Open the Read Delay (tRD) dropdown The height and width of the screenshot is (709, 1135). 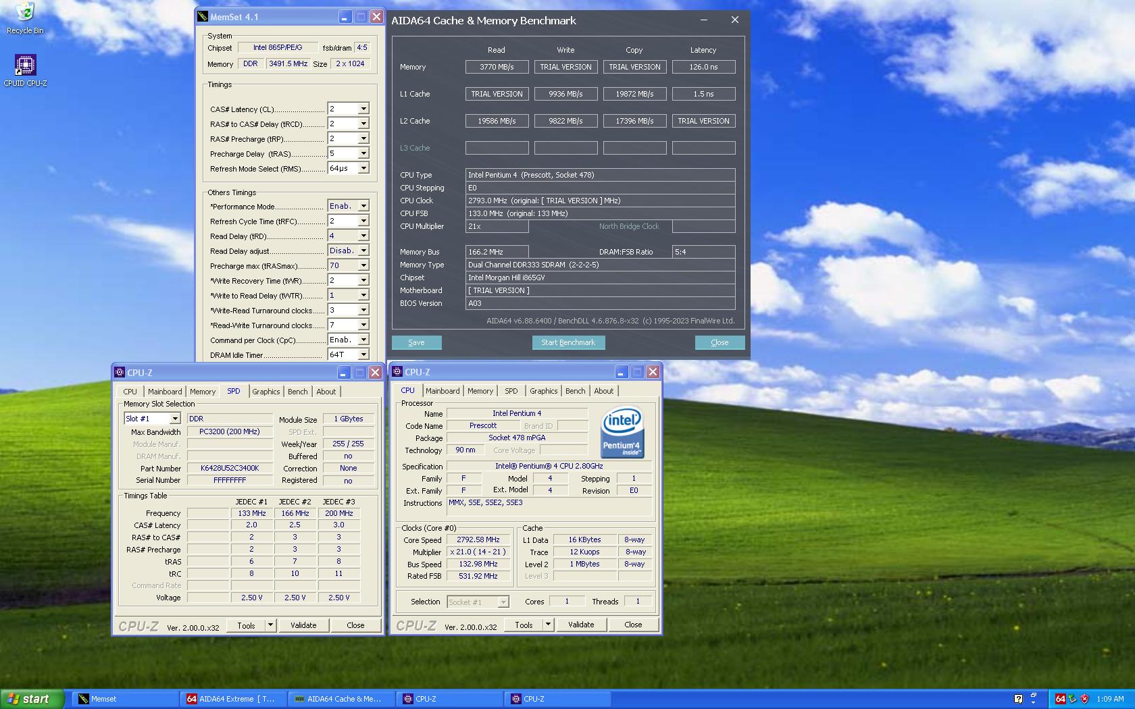click(363, 236)
